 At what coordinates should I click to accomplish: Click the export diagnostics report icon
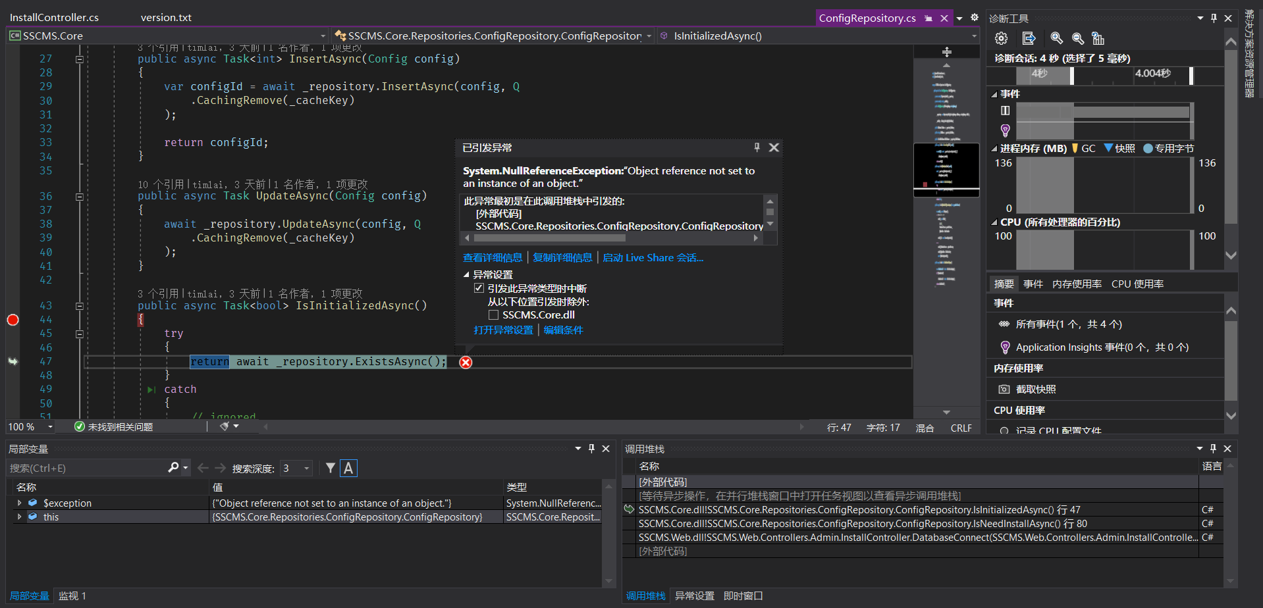(x=1029, y=38)
